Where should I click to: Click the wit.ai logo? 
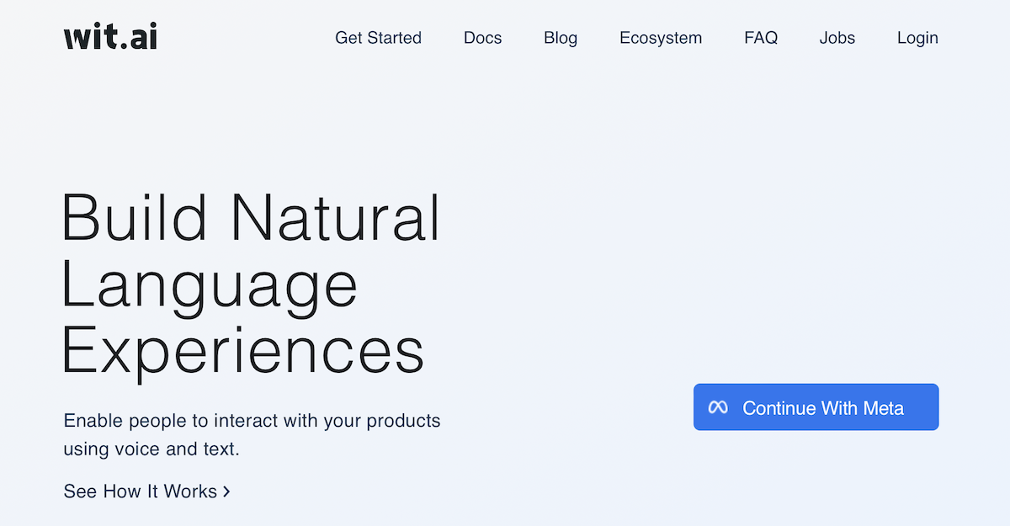tap(110, 37)
